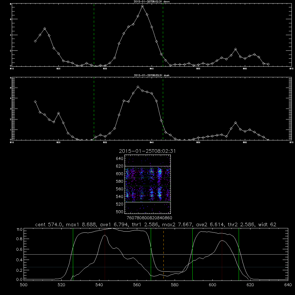Screen dimensions: 295x295
Task: Click y-axis label 560 beside the spectrogram
Action: (x=120, y=189)
